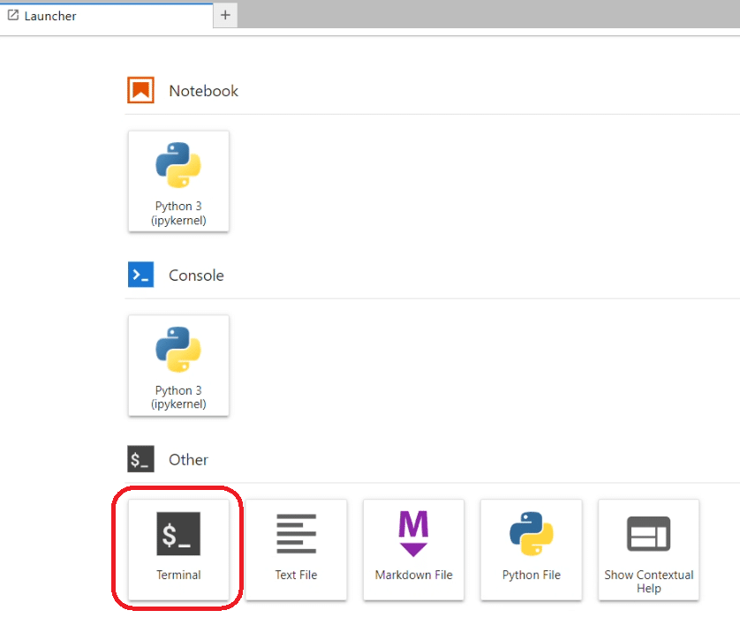
Task: Click the orange Notebook section icon
Action: [140, 90]
